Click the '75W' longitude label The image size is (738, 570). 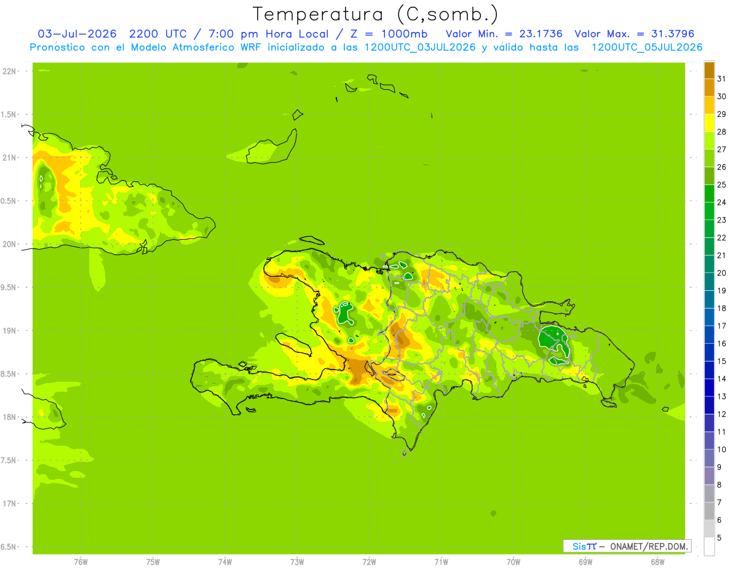coord(153,561)
